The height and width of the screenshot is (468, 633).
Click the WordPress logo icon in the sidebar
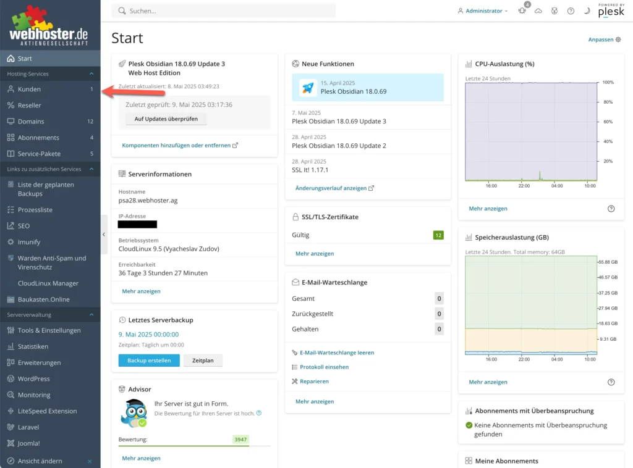coord(11,378)
